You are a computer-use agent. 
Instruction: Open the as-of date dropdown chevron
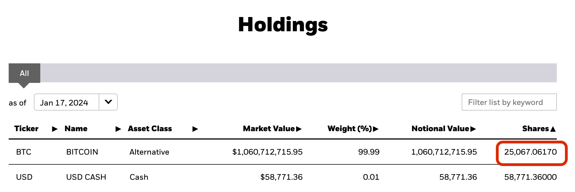click(x=108, y=102)
